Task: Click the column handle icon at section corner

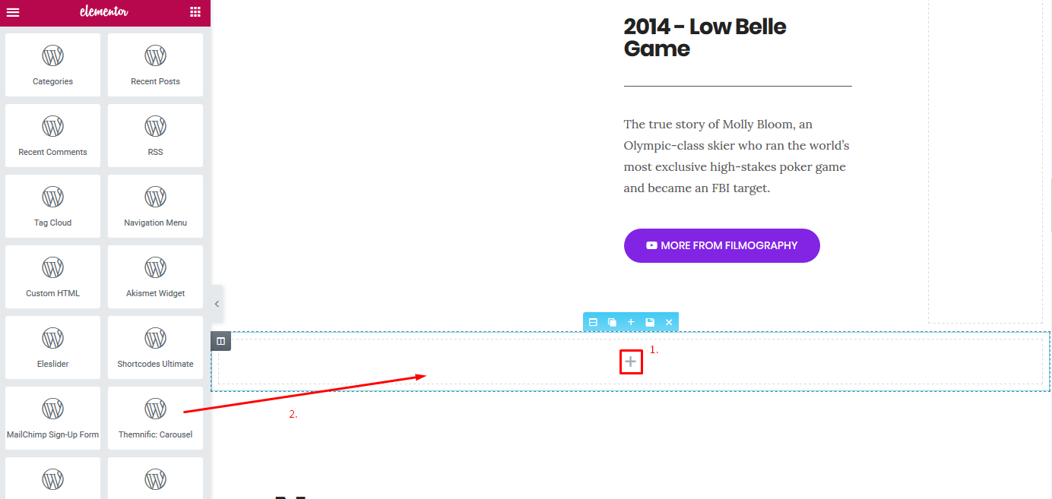Action: (x=221, y=341)
